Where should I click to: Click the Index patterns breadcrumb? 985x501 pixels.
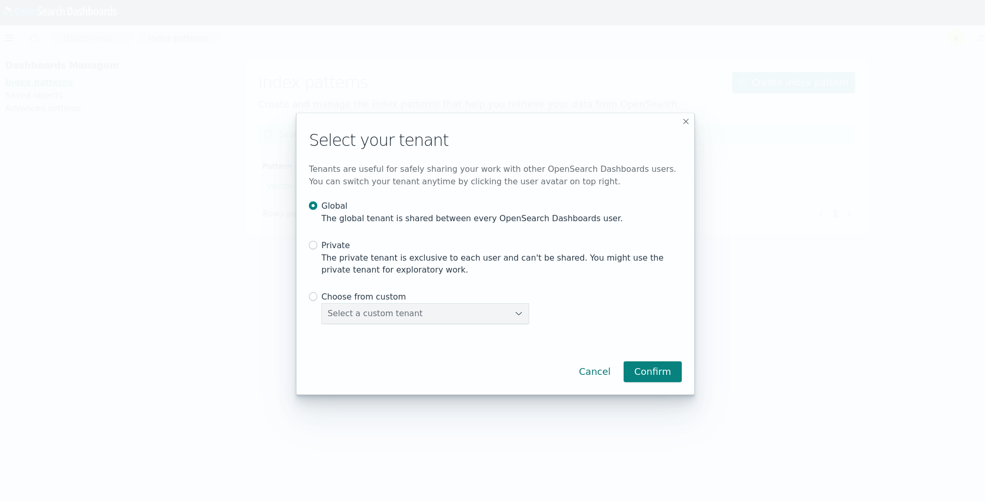(178, 38)
